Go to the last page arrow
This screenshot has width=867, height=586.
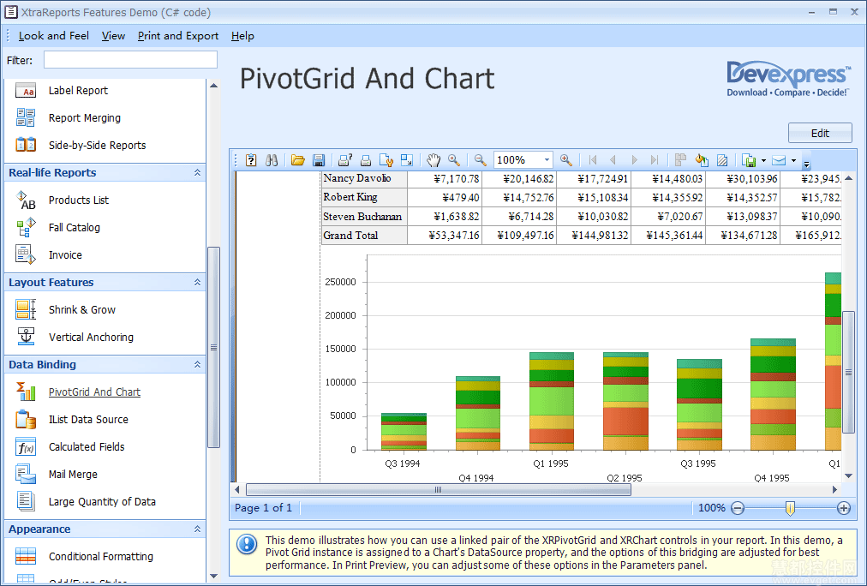[655, 160]
